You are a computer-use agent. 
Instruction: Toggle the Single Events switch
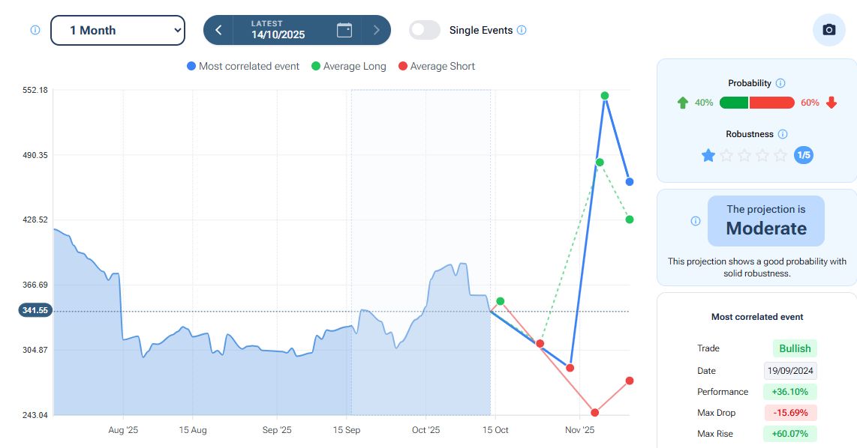click(x=425, y=30)
